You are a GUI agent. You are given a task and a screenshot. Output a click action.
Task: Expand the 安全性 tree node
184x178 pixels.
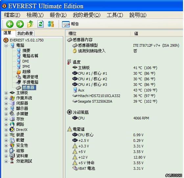click(x=6, y=145)
